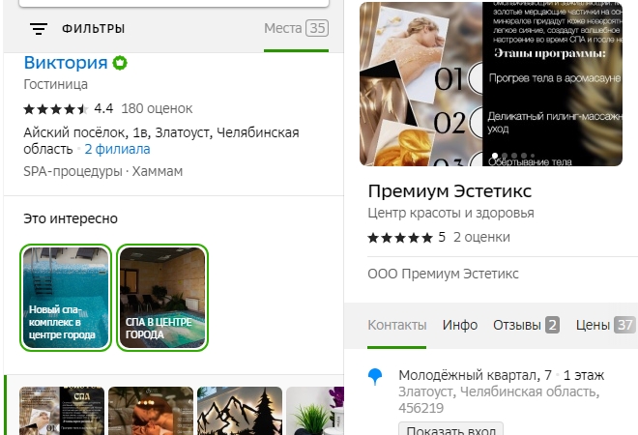Click the green verified badge next to Виктория

point(120,64)
